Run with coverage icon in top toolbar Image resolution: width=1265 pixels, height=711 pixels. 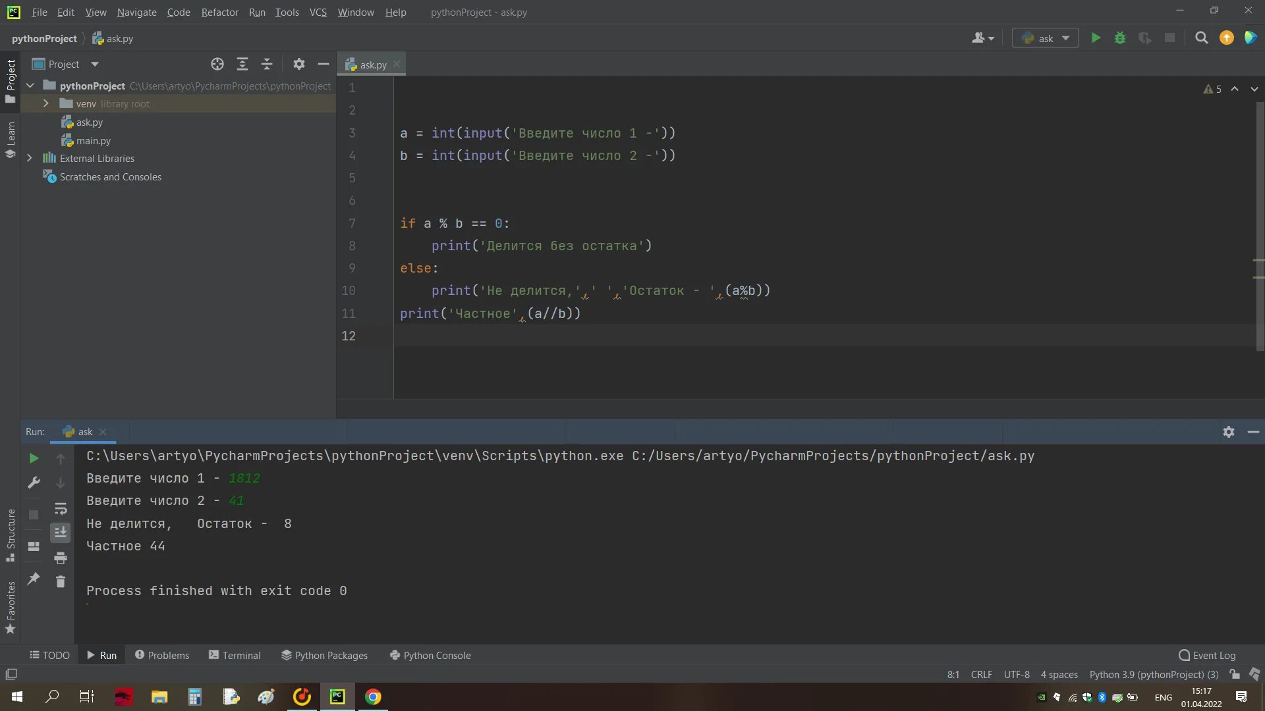tap(1145, 38)
